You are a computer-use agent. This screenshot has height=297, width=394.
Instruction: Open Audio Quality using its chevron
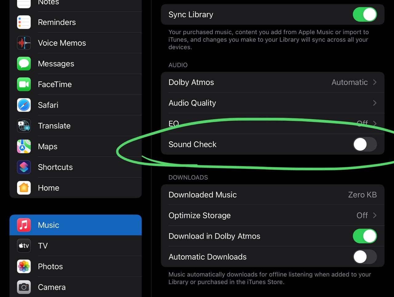375,103
